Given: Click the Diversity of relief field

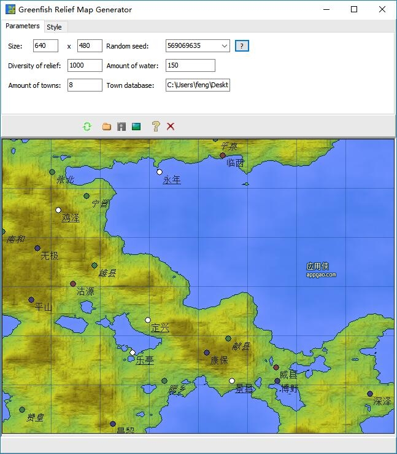Looking at the screenshot, I should pyautogui.click(x=85, y=66).
